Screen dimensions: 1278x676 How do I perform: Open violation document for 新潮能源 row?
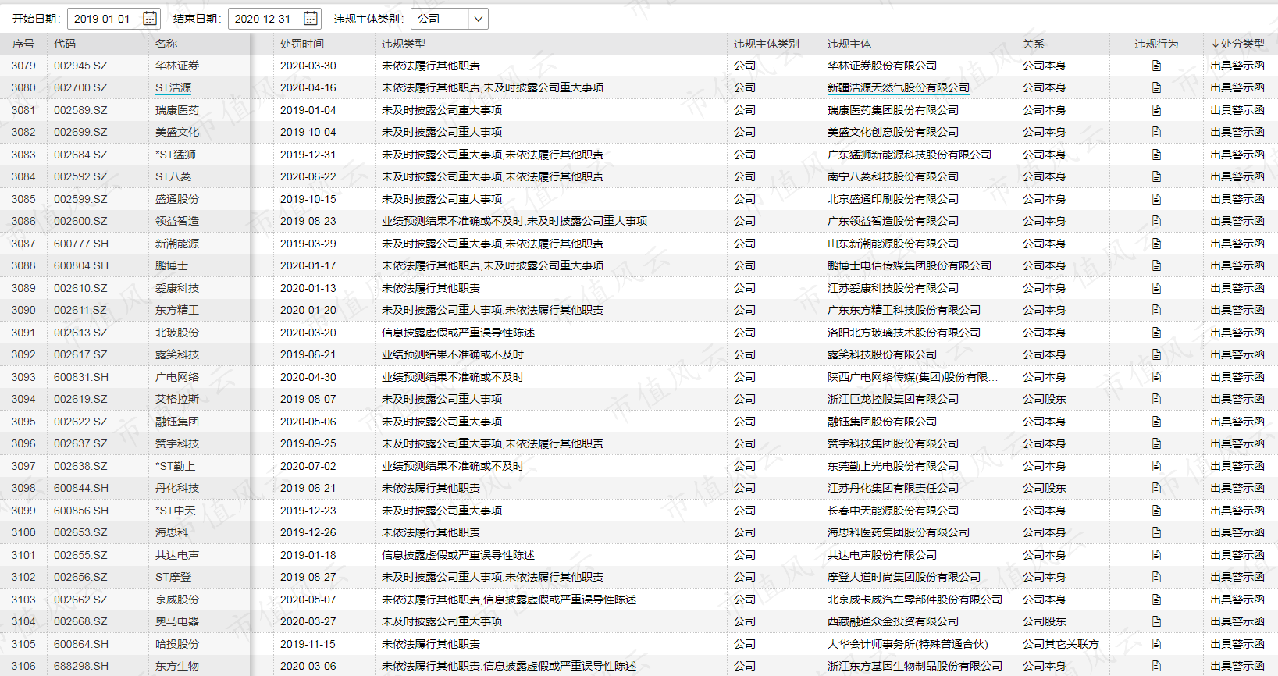(1156, 244)
